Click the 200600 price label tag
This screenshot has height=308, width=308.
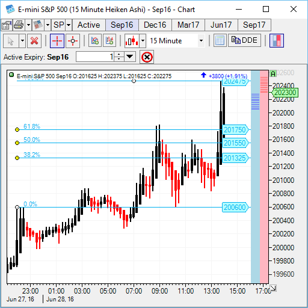click(235, 208)
